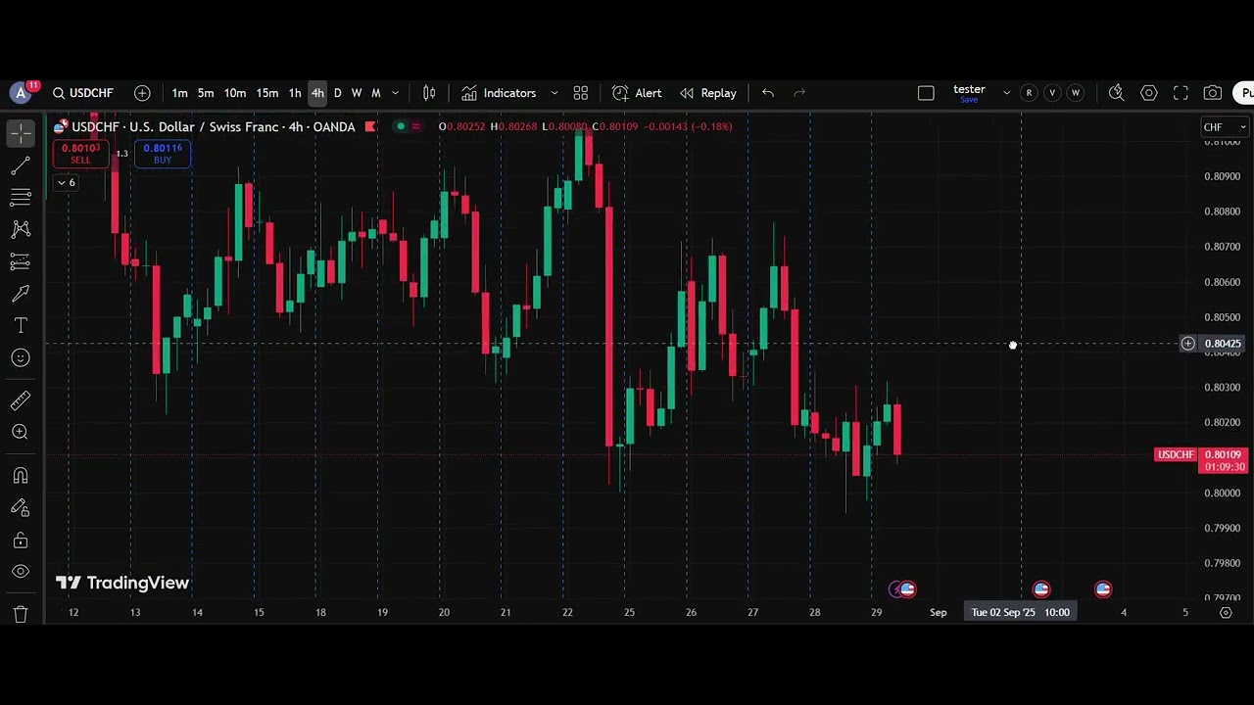Screen dimensions: 1254x705
Task: Expand the collapsed indicators legend showing 6
Action: 66,182
